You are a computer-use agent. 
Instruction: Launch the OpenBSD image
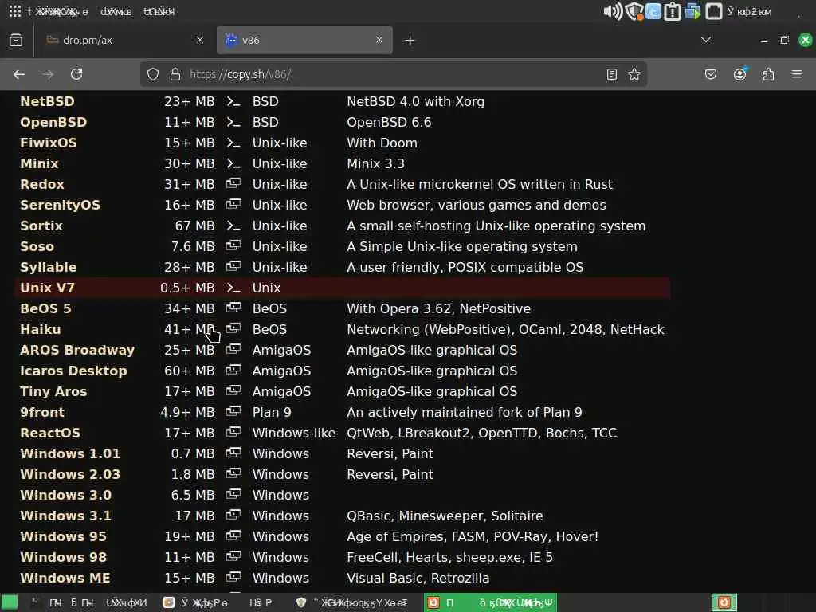tap(53, 122)
